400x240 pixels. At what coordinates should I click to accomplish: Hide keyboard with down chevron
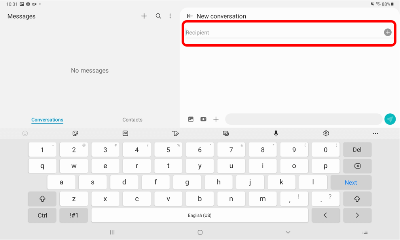(288, 232)
